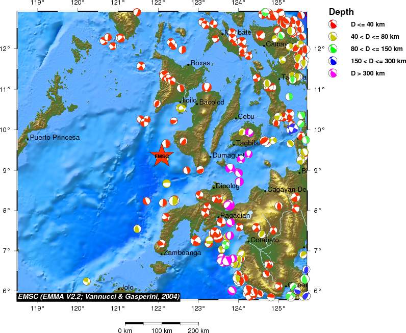Click the Dipolog city label
Screen dimensions: 406x333
227,186
